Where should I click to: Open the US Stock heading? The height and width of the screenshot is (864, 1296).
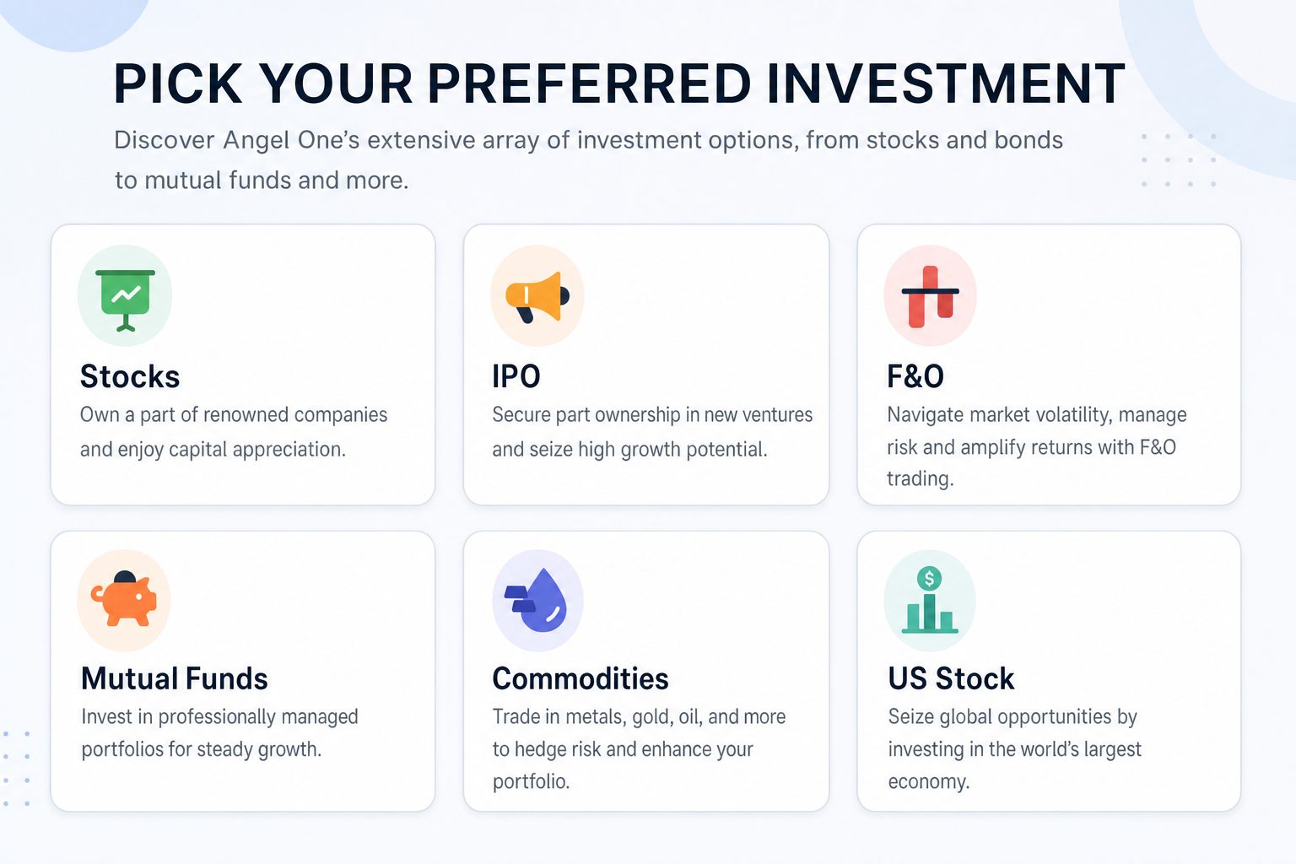(x=951, y=678)
